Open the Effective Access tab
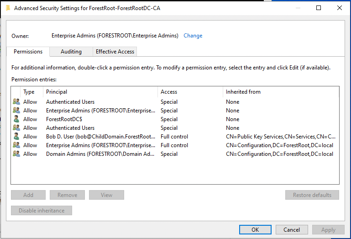The height and width of the screenshot is (239, 351). coord(115,52)
